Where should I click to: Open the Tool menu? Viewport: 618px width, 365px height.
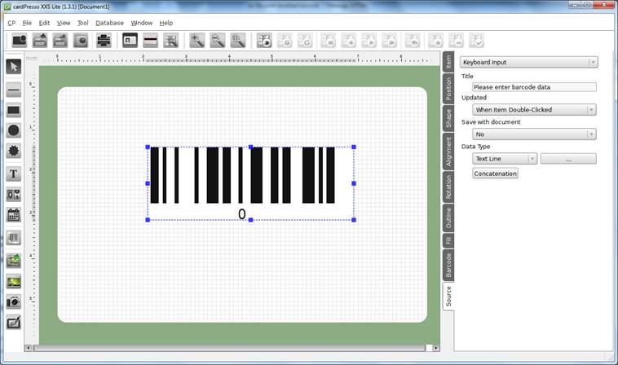pos(83,23)
